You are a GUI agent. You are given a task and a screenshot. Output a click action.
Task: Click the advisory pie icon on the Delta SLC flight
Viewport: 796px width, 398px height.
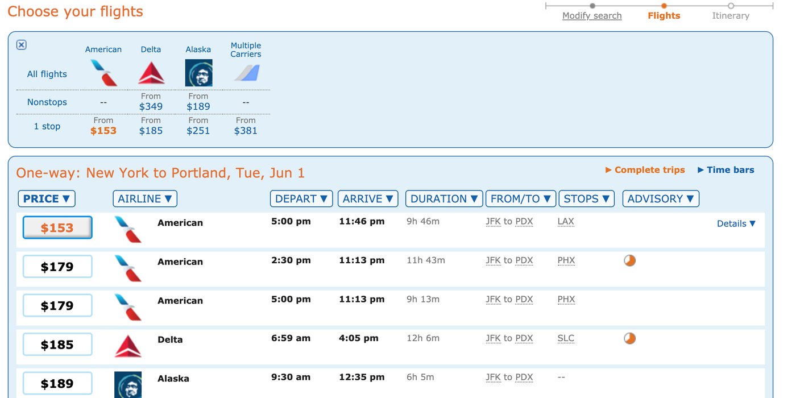pyautogui.click(x=629, y=338)
